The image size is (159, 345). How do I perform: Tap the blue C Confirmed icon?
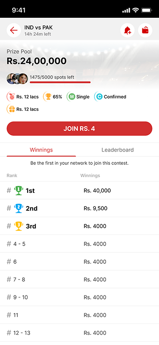tap(99, 96)
